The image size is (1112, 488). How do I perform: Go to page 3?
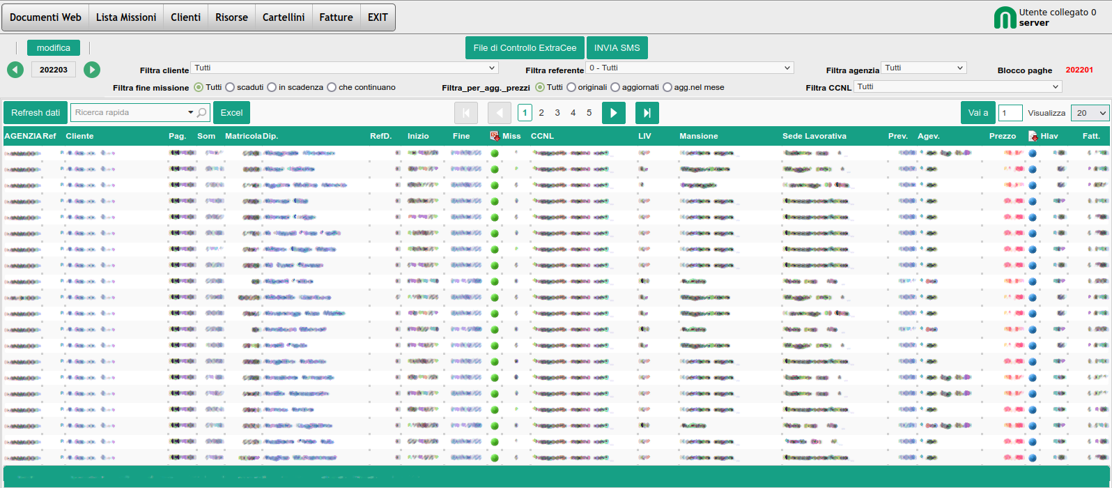click(x=557, y=113)
